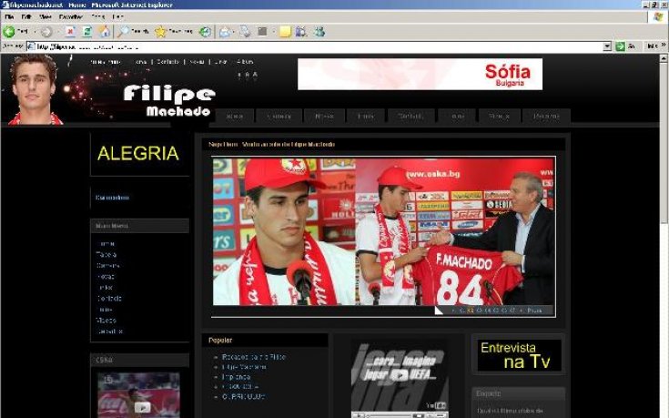Open Search with the magnifying glass icon
This screenshot has height=418, width=669.
(x=123, y=31)
